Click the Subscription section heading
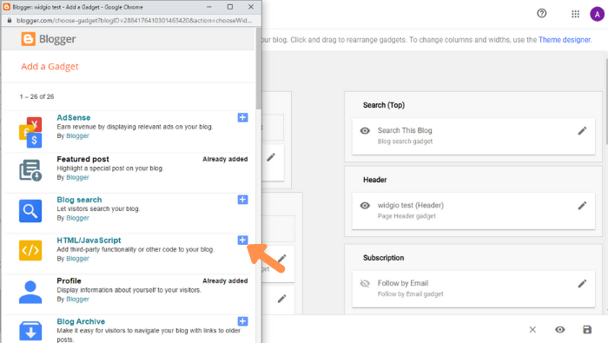The height and width of the screenshot is (343, 608). (x=384, y=258)
